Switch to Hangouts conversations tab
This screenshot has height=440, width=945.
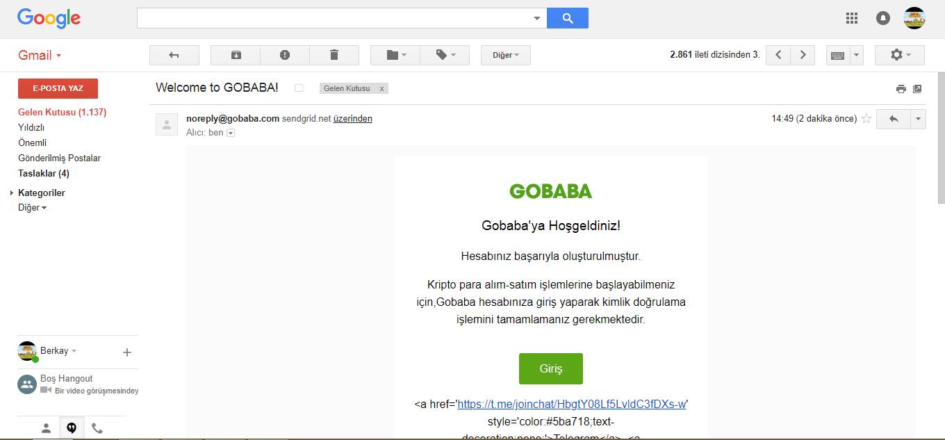(x=72, y=428)
